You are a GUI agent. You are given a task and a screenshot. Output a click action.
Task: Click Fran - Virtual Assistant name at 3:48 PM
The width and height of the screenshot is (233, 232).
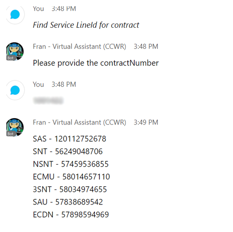click(x=79, y=46)
